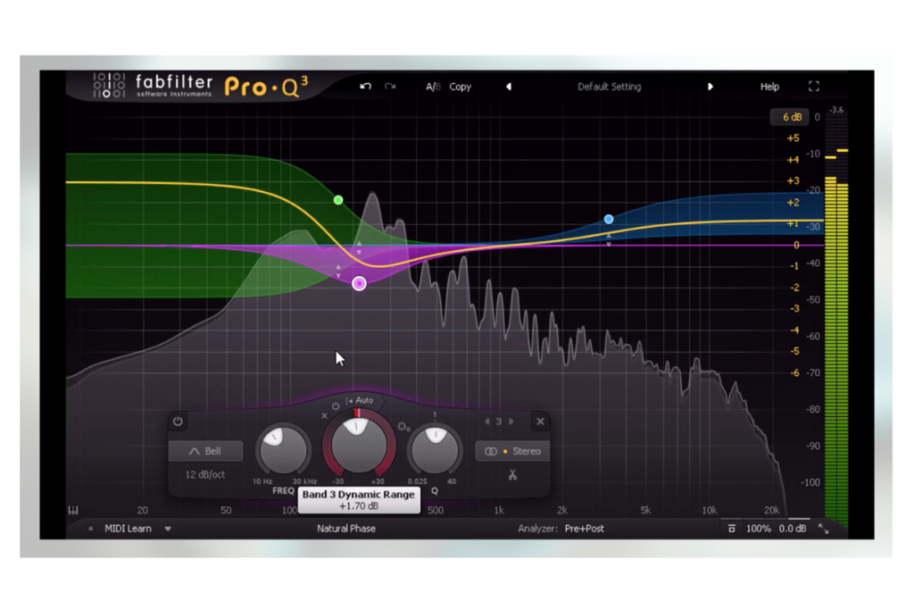This screenshot has width=914, height=610.
Task: Open the Bell filter shape dropdown
Action: pos(206,451)
